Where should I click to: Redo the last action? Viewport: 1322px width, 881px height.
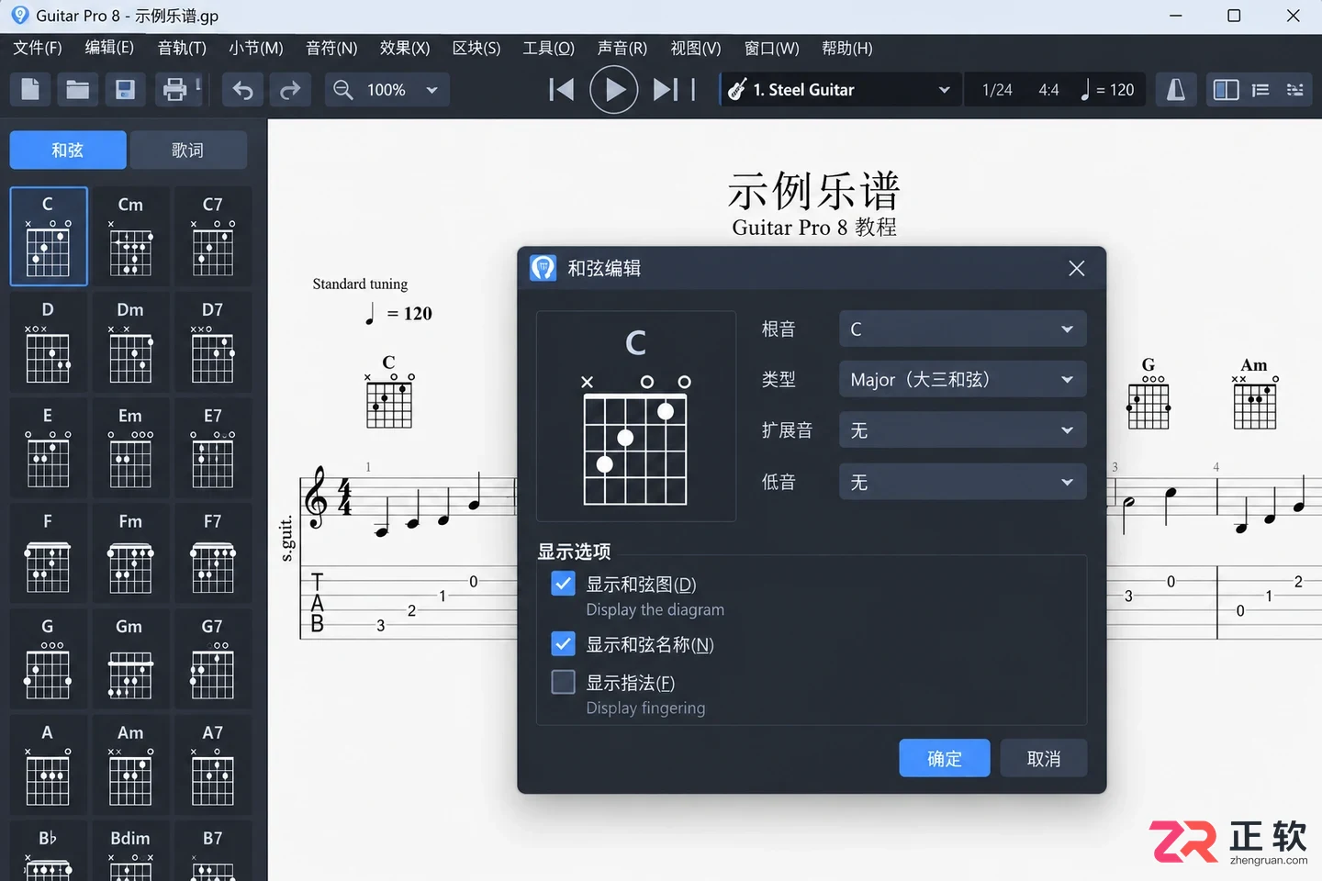coord(290,89)
